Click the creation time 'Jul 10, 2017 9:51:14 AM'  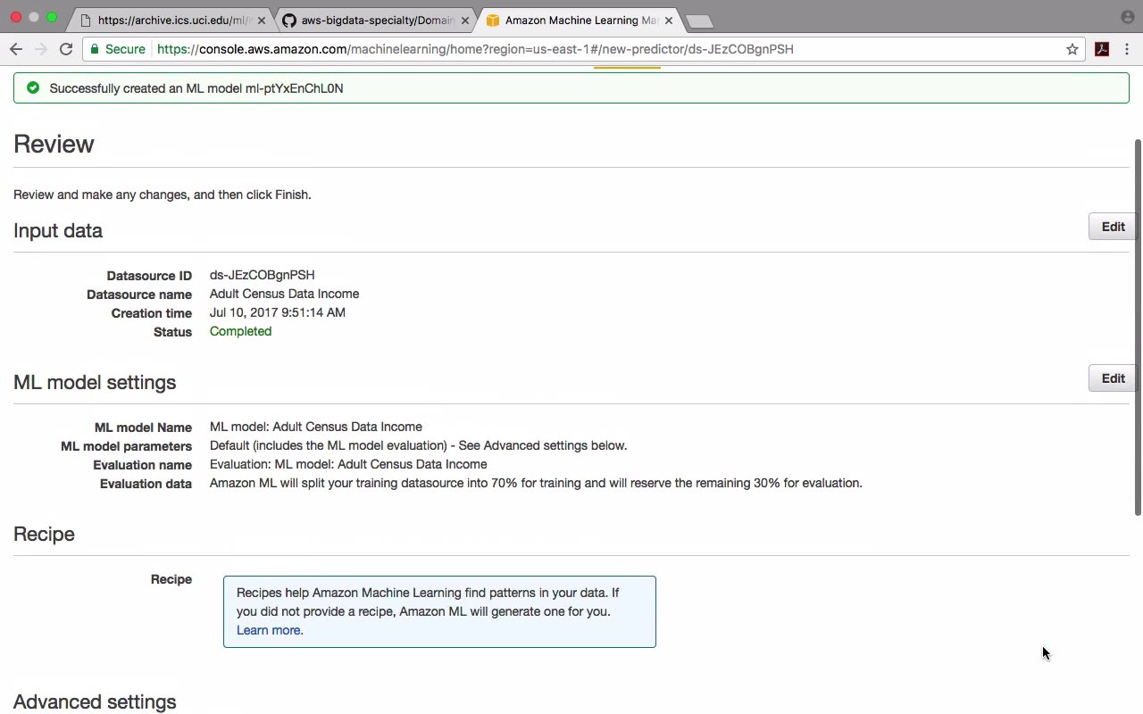click(x=278, y=312)
